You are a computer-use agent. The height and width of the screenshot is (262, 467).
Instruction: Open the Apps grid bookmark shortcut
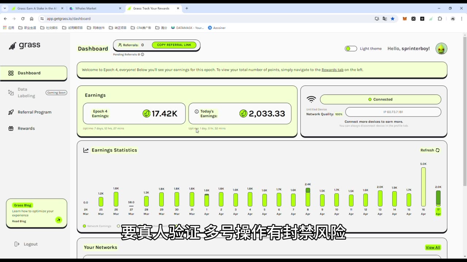pos(8,28)
